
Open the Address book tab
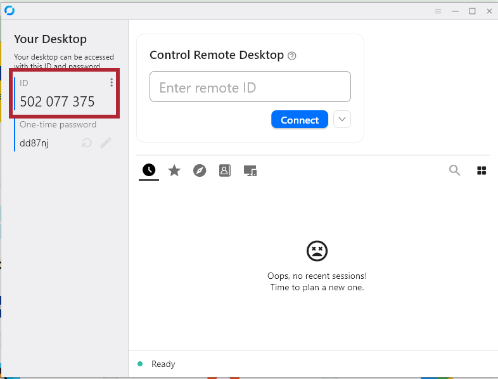[x=224, y=170]
